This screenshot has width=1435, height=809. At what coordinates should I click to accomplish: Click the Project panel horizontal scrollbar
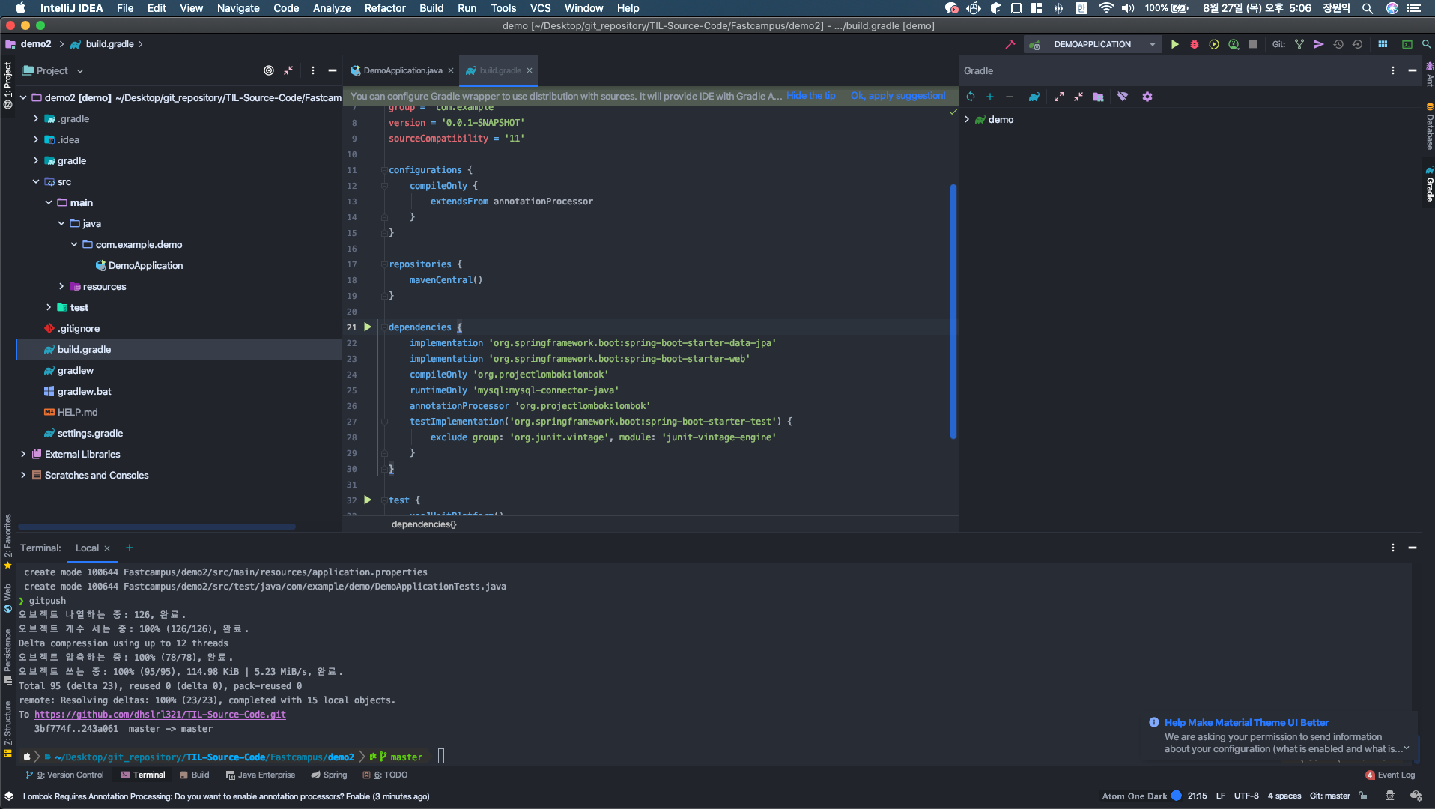tap(157, 527)
